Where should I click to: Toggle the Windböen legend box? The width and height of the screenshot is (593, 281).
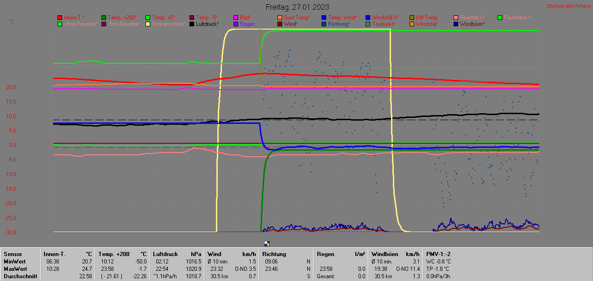[x=456, y=24]
